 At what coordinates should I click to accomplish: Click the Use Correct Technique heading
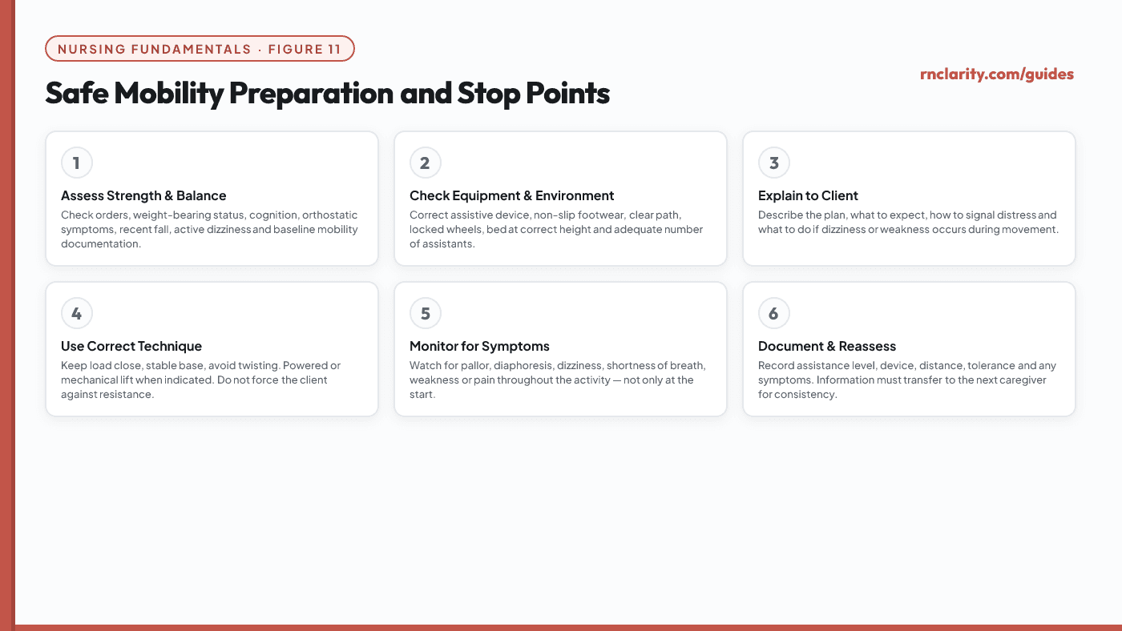pos(131,347)
